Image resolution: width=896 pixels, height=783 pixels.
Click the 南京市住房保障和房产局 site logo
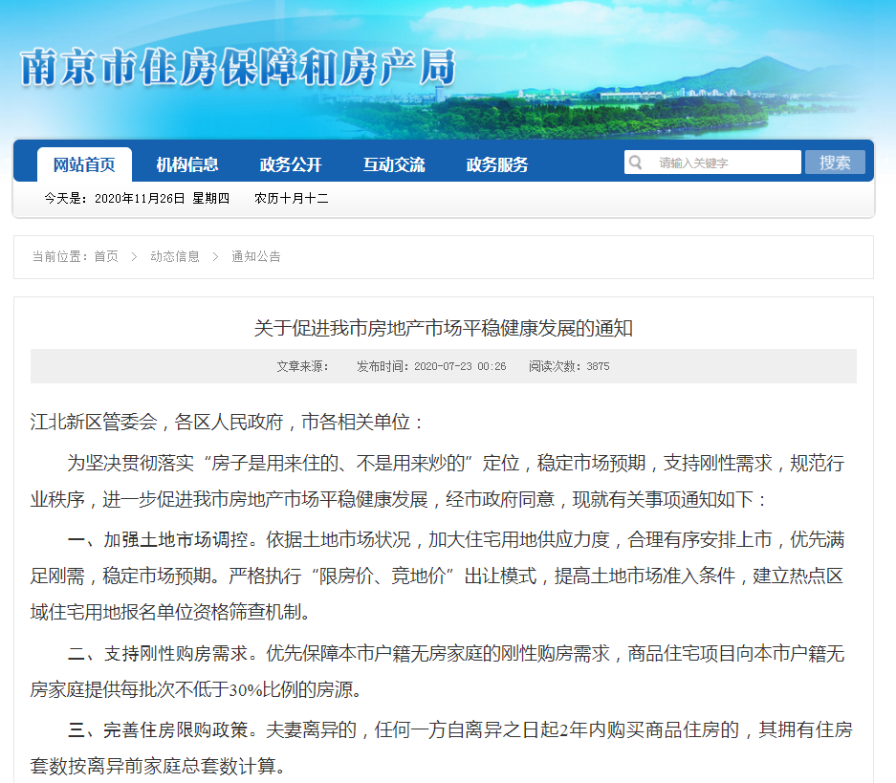pos(237,68)
